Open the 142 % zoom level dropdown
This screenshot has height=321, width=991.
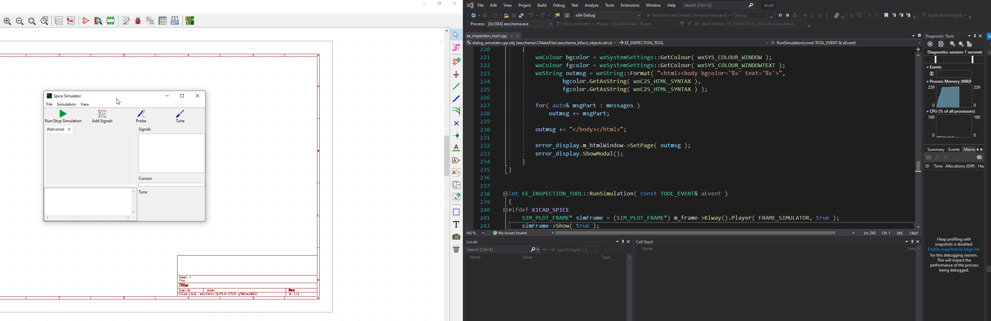483,233
